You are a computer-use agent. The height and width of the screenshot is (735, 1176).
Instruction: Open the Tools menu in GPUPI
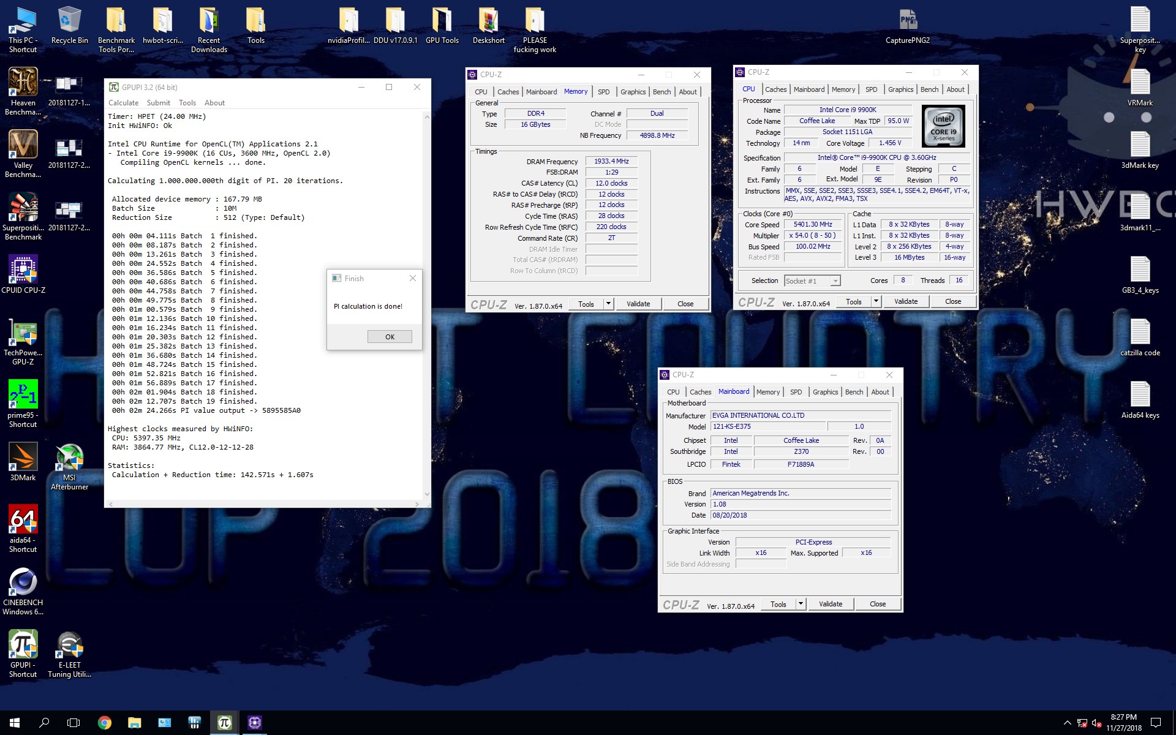187,103
